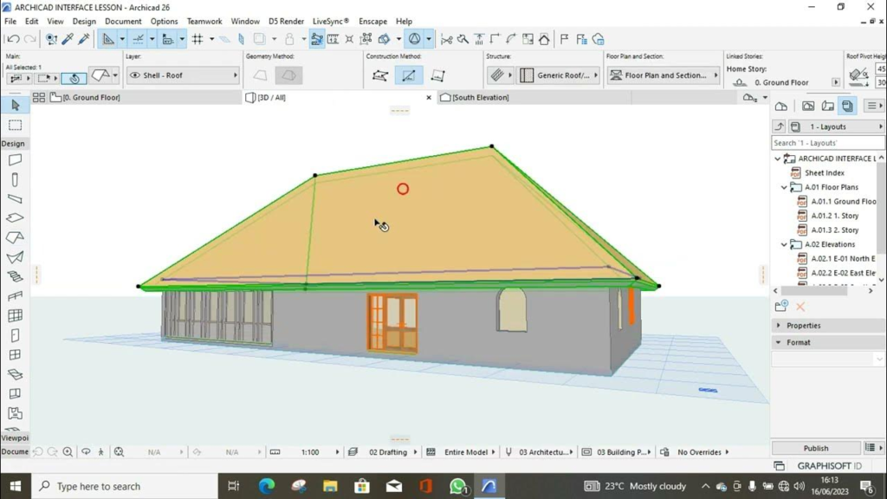Screen dimensions: 887x499
Task: Choose the Column tool
Action: (16, 180)
